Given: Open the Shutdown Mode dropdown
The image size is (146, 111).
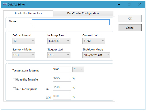Looking at the screenshot, I should 96,55.
